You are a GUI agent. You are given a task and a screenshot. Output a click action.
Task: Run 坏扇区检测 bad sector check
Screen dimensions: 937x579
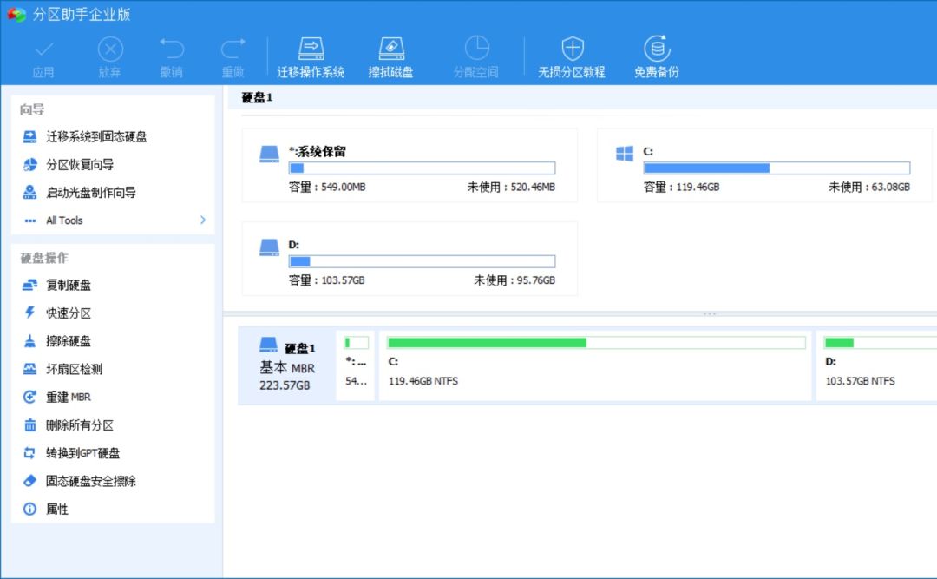[62, 368]
